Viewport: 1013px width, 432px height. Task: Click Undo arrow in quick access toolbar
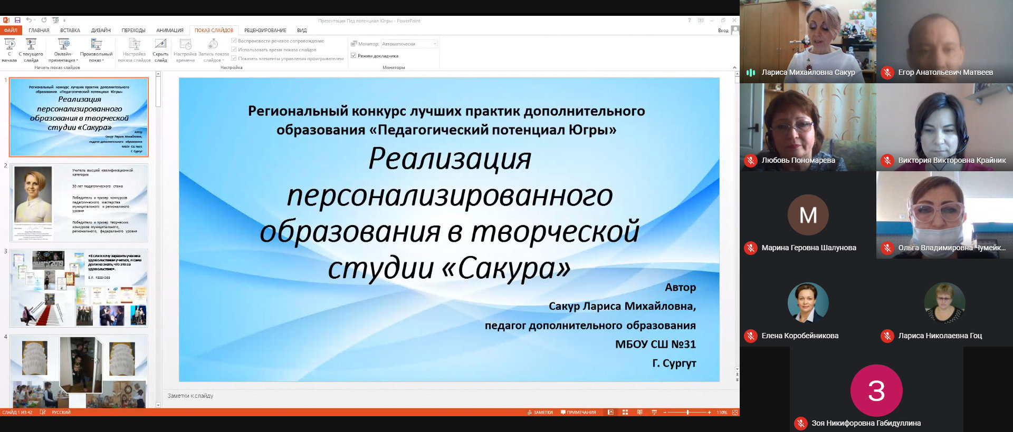click(x=28, y=21)
